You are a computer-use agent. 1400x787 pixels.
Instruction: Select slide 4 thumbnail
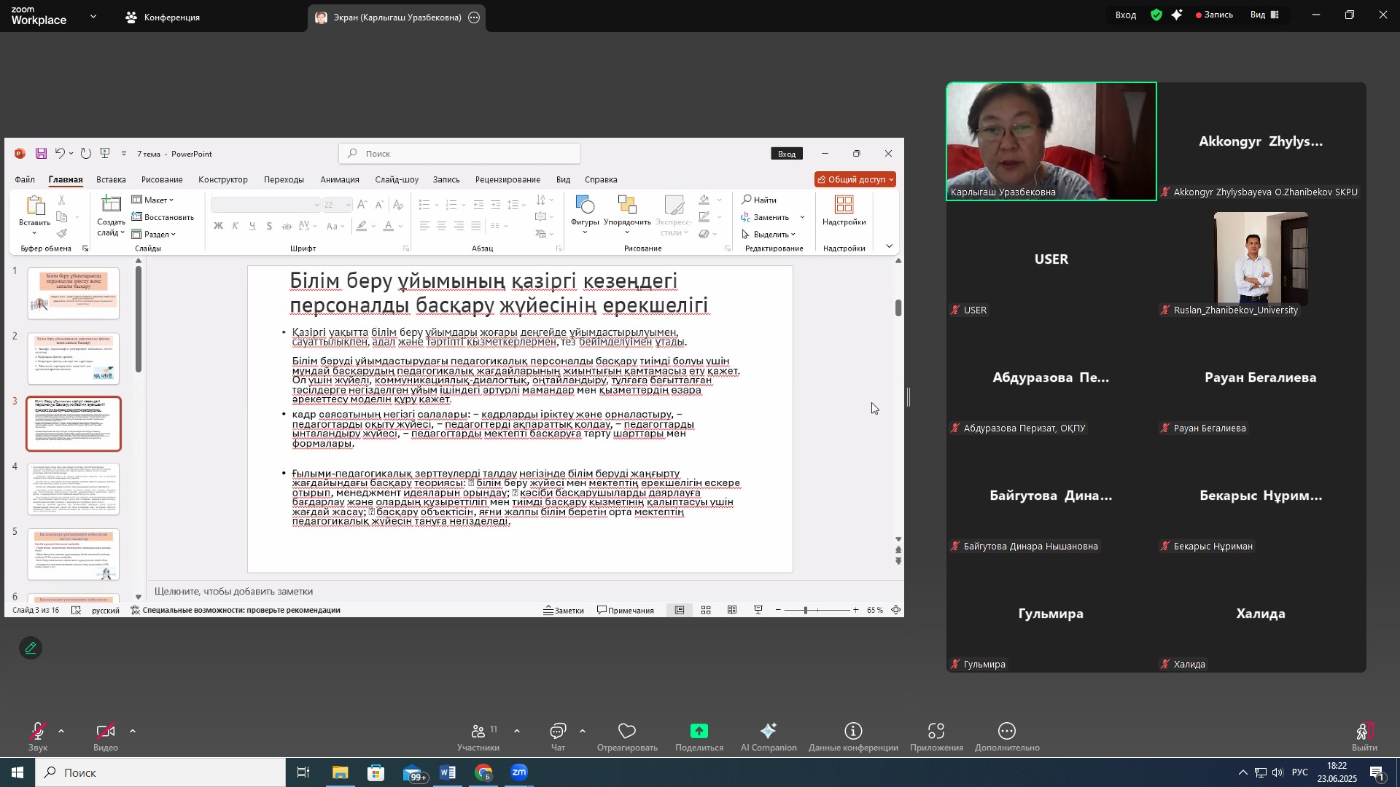click(74, 489)
